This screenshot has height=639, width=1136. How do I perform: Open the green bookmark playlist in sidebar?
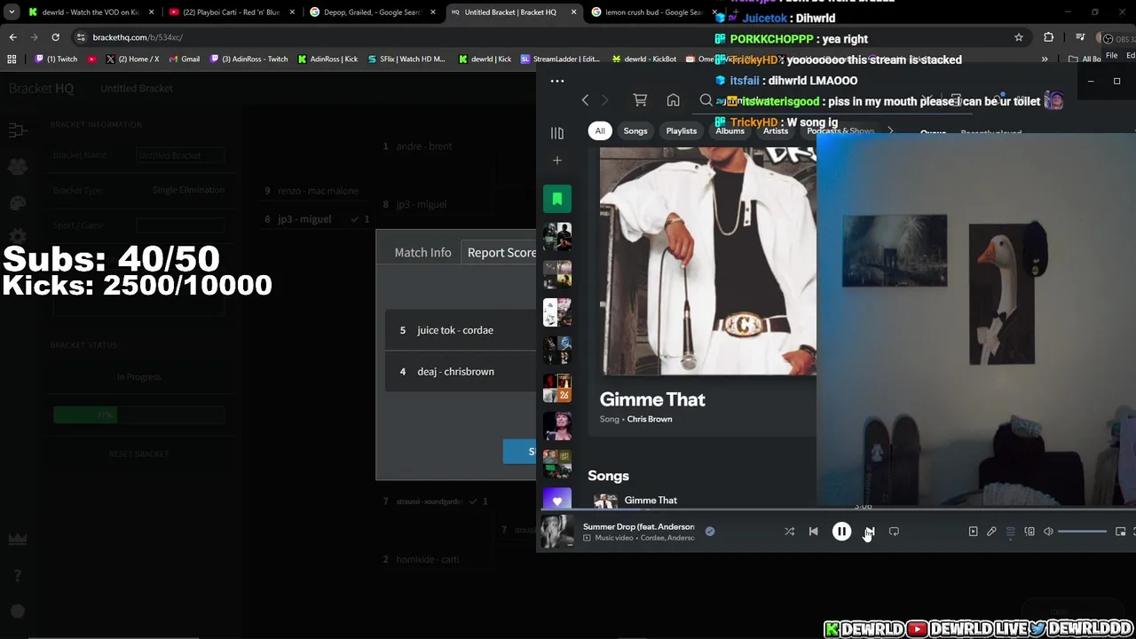[x=557, y=199]
